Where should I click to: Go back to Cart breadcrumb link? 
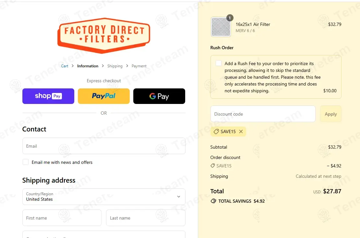click(x=65, y=66)
